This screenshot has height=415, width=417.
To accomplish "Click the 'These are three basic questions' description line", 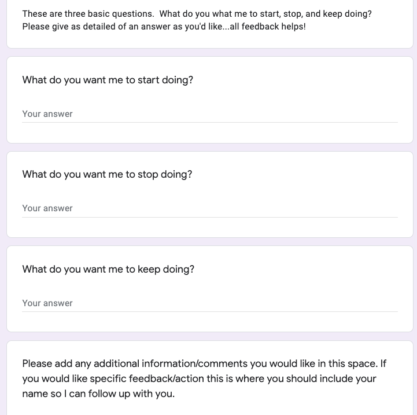I will [197, 14].
